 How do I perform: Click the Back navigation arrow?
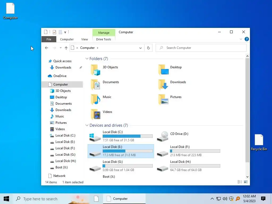pos(46,48)
